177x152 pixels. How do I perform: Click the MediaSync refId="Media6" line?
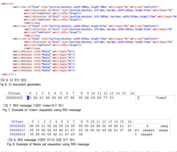click(44, 67)
